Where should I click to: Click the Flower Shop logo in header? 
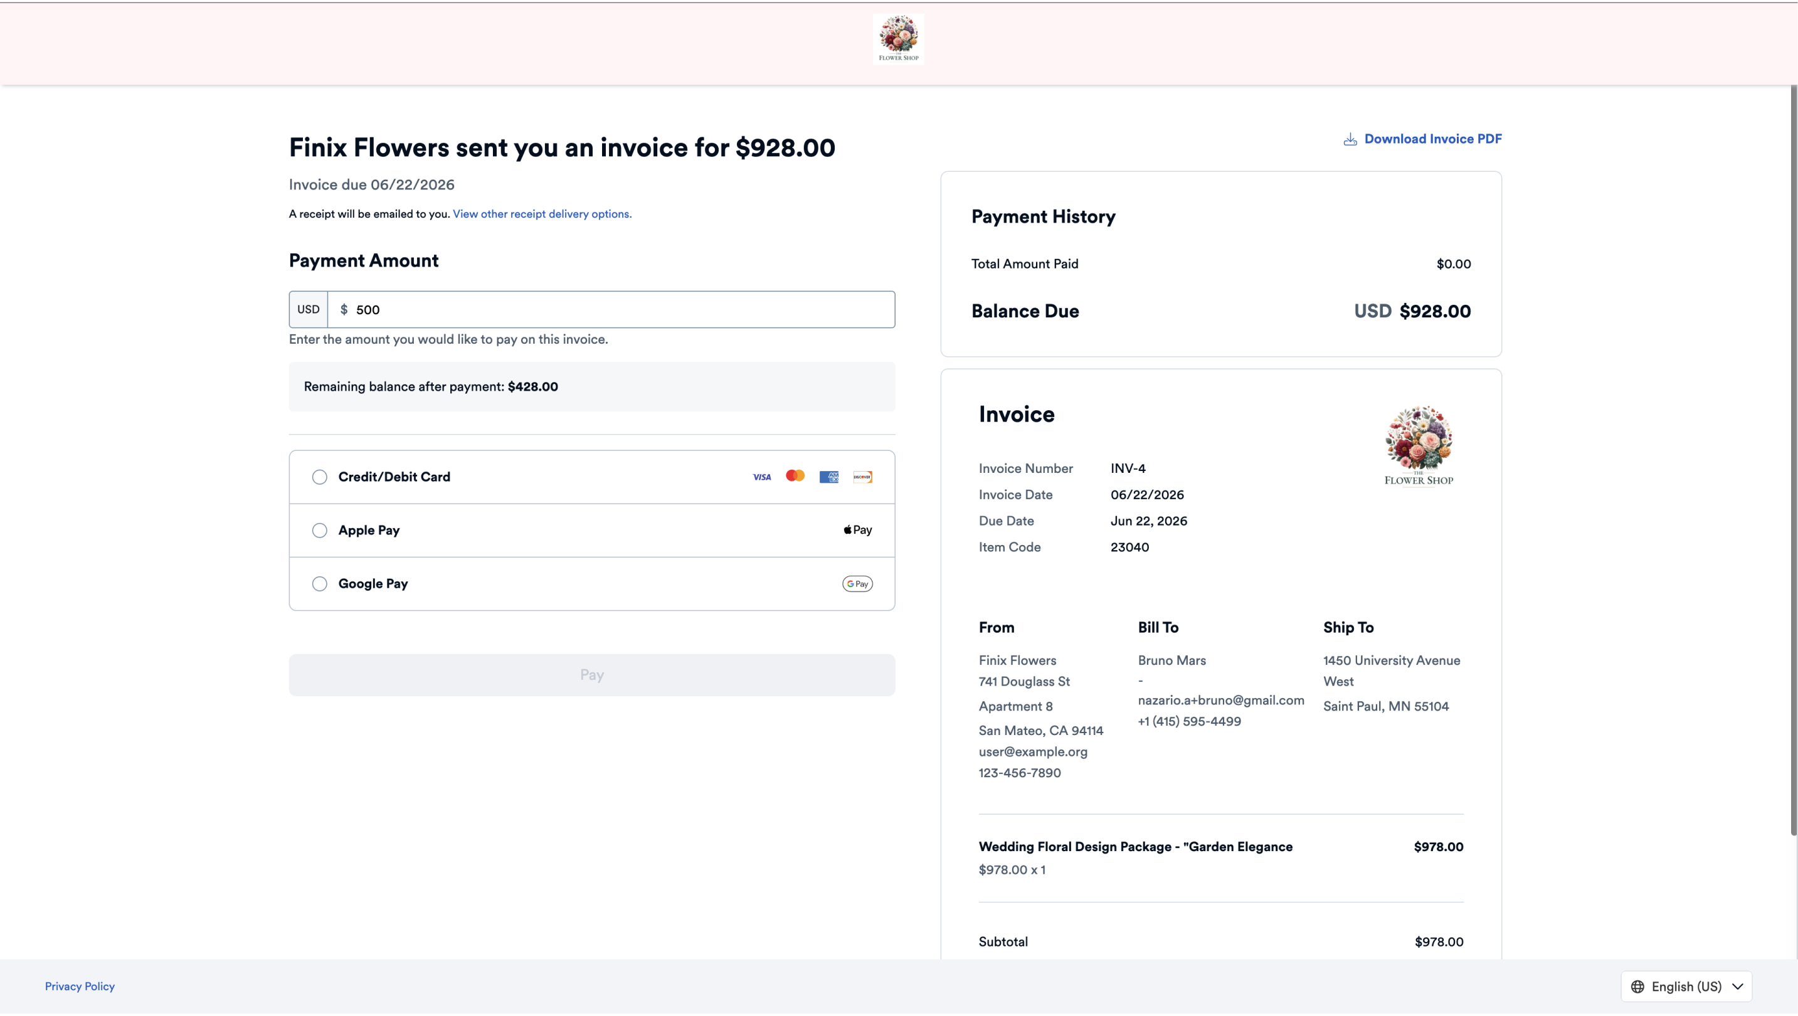pyautogui.click(x=898, y=39)
